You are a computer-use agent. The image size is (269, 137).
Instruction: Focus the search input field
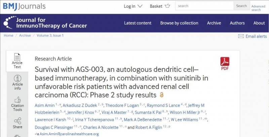click(204, 6)
